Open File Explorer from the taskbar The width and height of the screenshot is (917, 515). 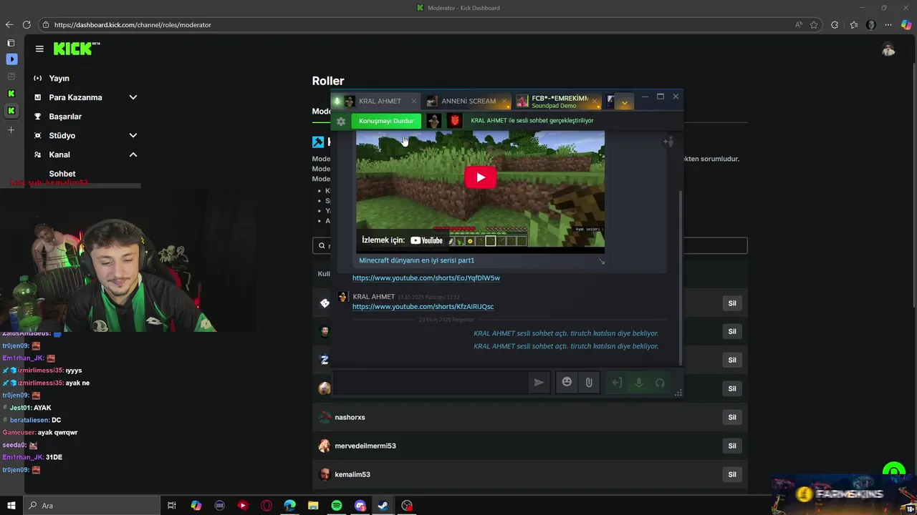coord(313,506)
